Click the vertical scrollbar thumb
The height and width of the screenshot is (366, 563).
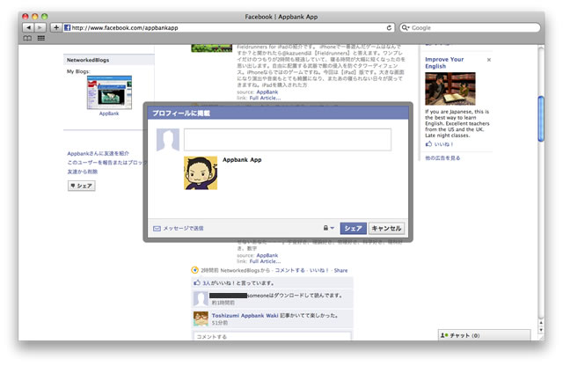(x=541, y=119)
